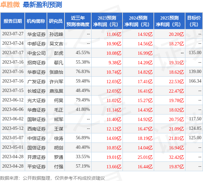Click analyst 孙远峰
Image resolution: width=203 pixels, height=181 pixels.
pyautogui.click(x=56, y=34)
